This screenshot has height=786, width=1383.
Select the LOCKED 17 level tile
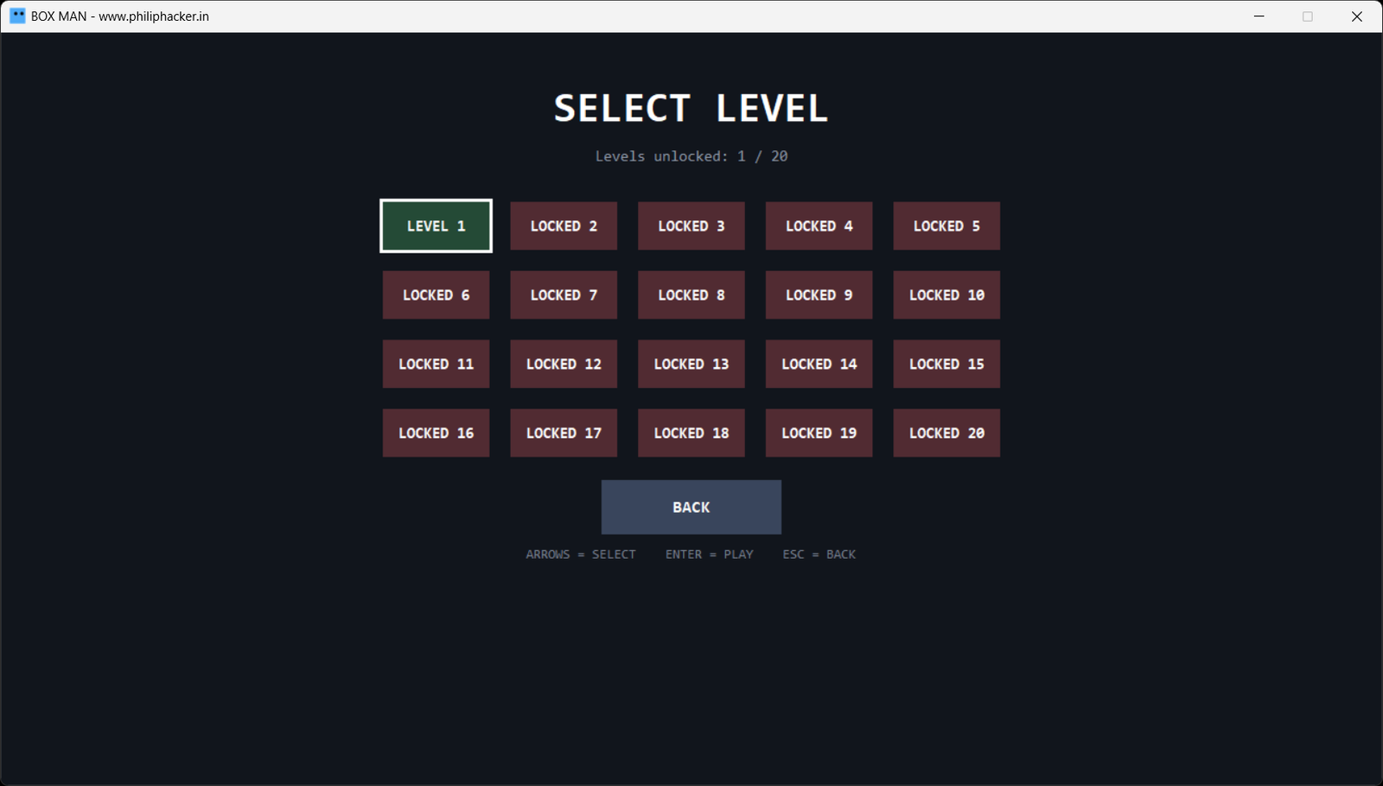564,433
